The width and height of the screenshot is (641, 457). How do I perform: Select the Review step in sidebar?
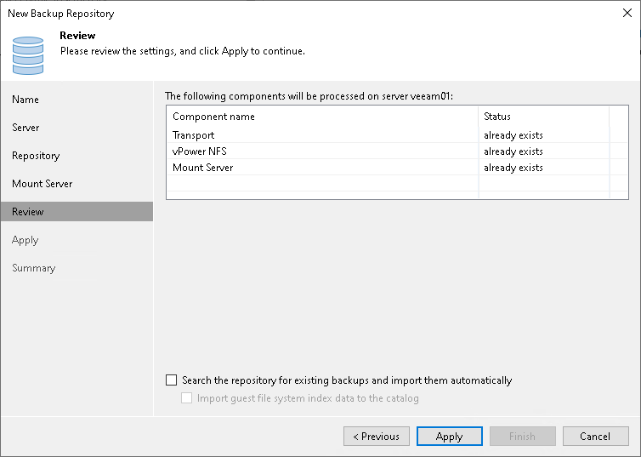28,212
